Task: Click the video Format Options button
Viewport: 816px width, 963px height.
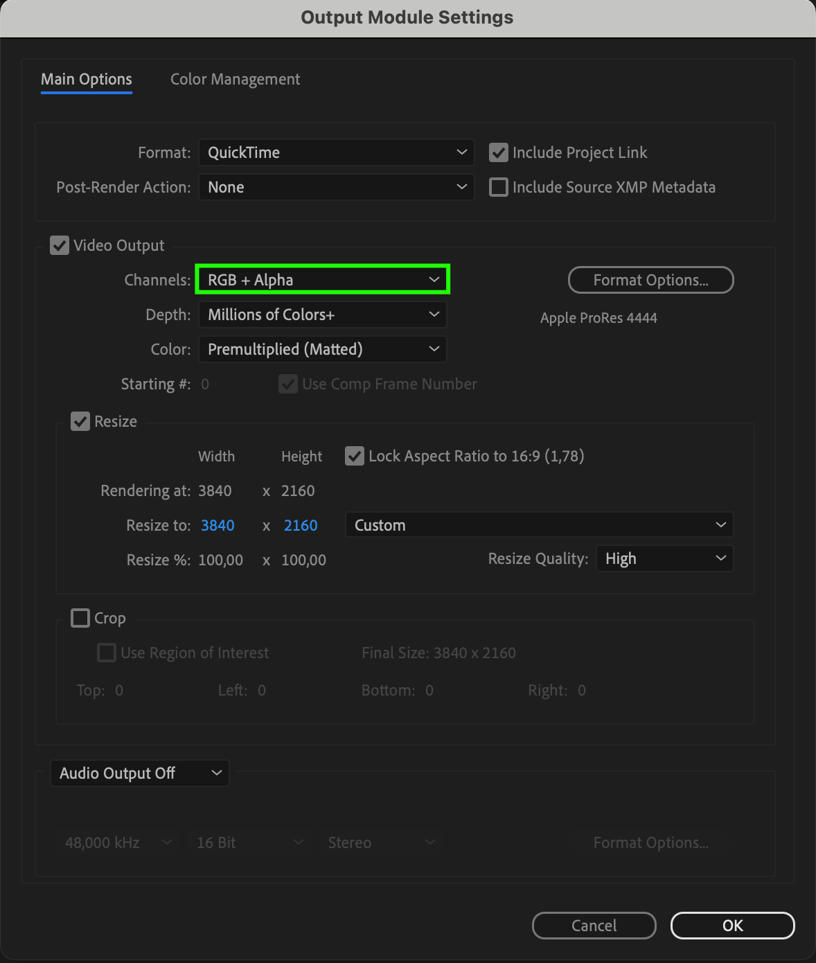Action: [650, 280]
